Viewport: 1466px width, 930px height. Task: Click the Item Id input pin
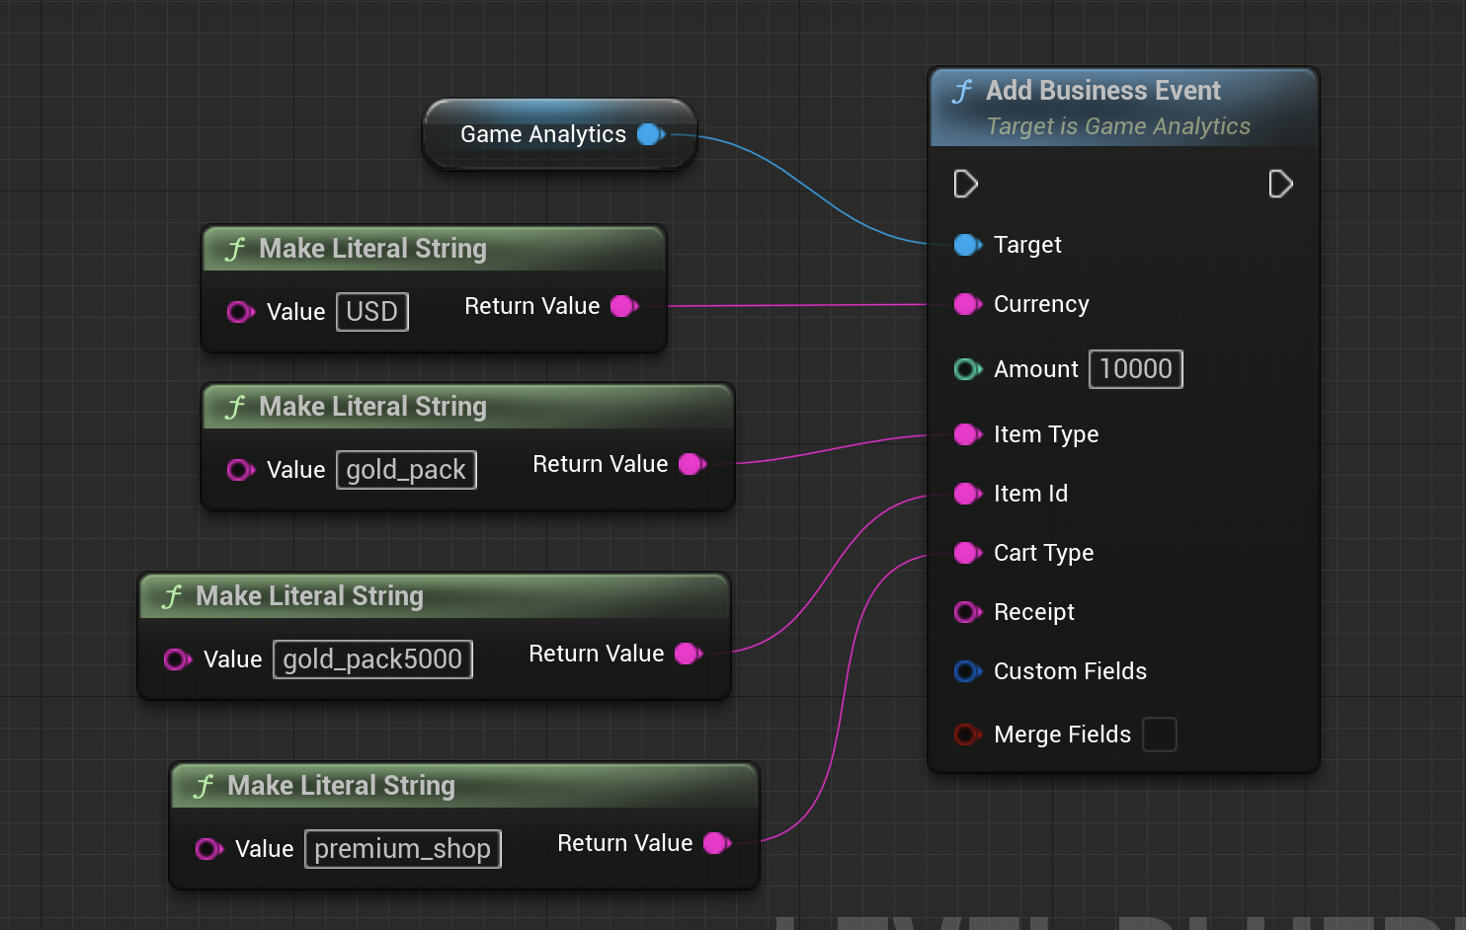[967, 494]
